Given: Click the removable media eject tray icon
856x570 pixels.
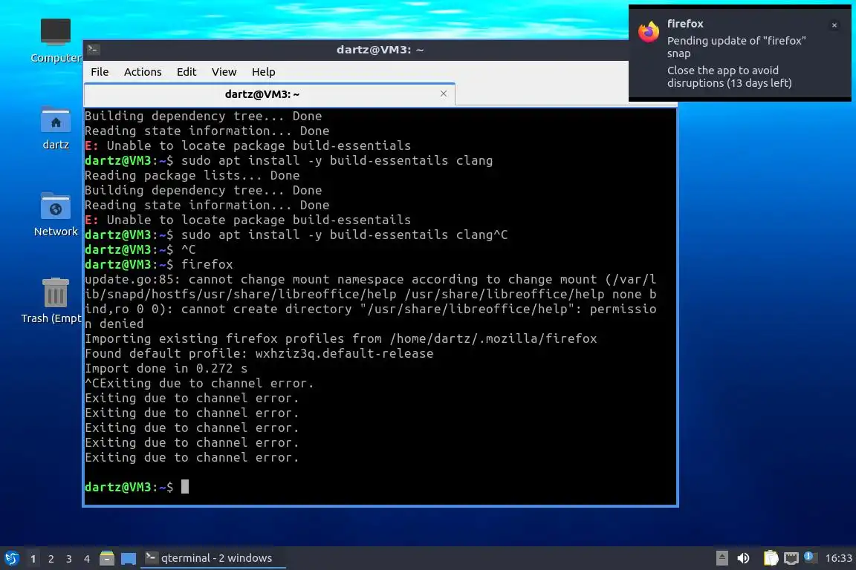Looking at the screenshot, I should tap(722, 558).
